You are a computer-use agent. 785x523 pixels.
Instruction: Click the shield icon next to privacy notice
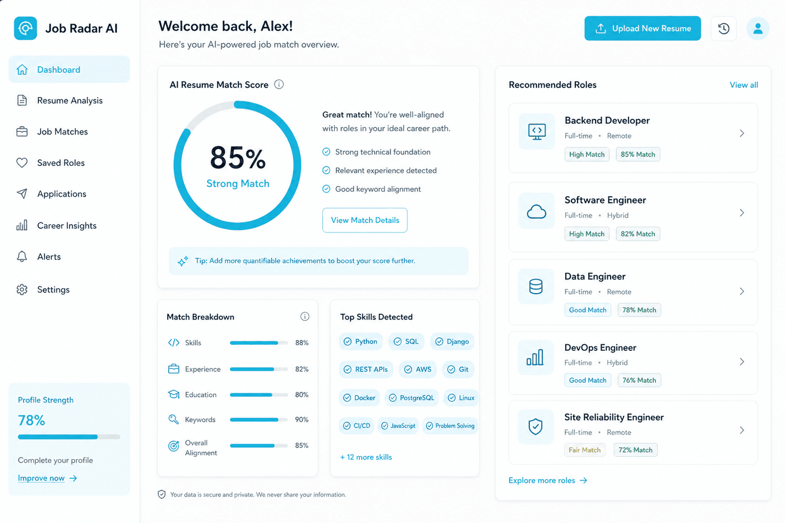[161, 494]
